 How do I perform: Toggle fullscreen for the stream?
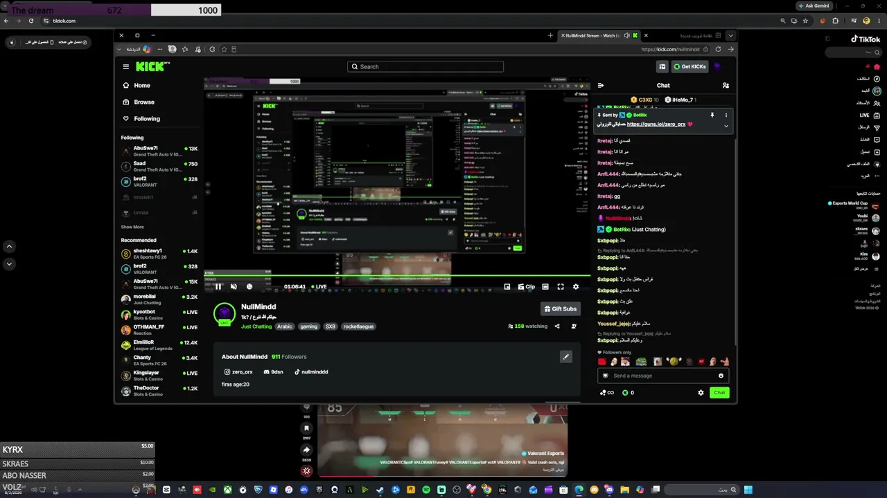click(x=561, y=286)
